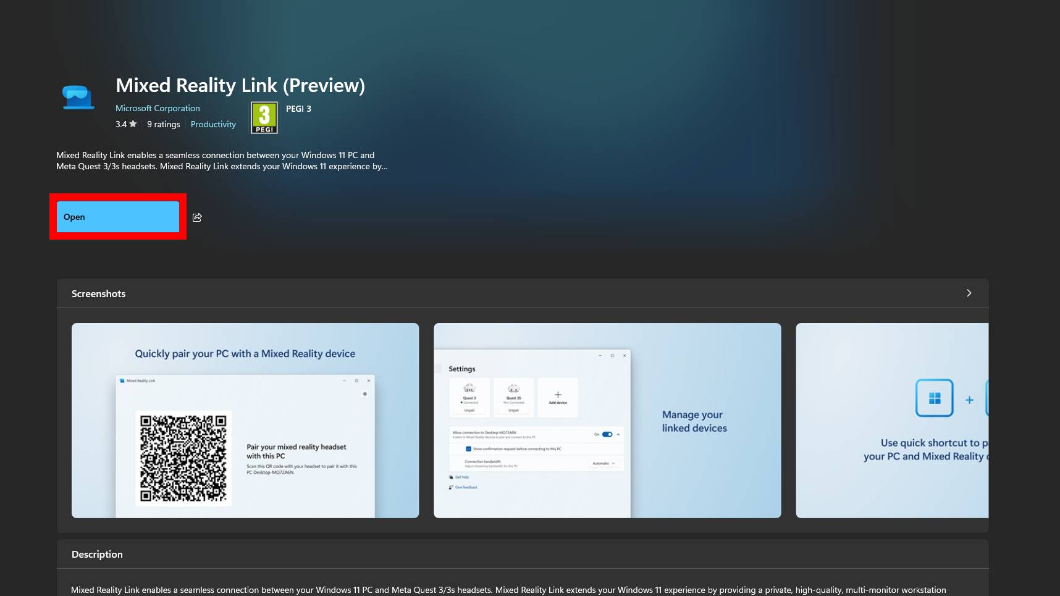Open the Productivity category link

tap(213, 124)
